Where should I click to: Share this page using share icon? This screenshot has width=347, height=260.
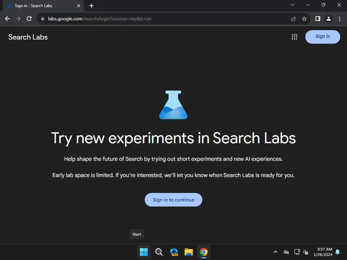293,19
